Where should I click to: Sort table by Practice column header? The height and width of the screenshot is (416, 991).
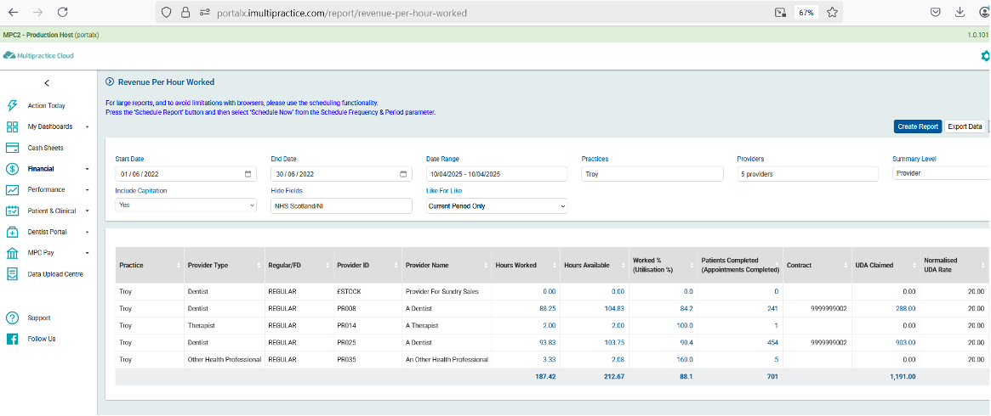click(149, 266)
